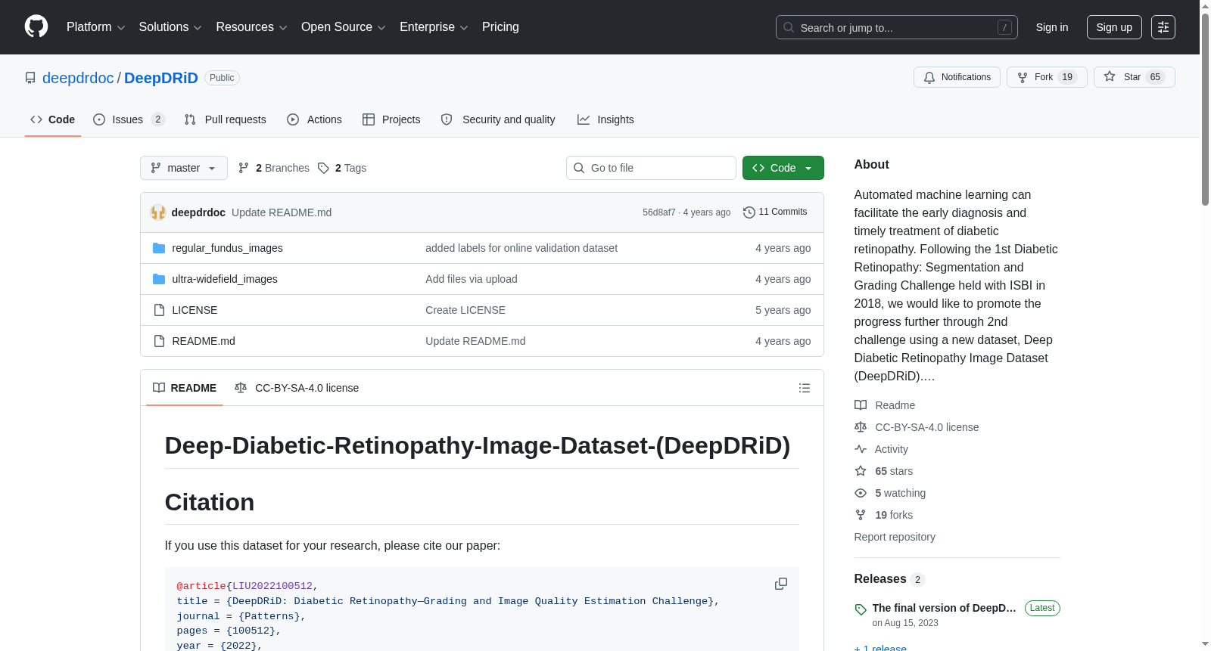Image resolution: width=1211 pixels, height=651 pixels.
Task: Click the ultra-widefield_images folder icon
Action: click(159, 279)
